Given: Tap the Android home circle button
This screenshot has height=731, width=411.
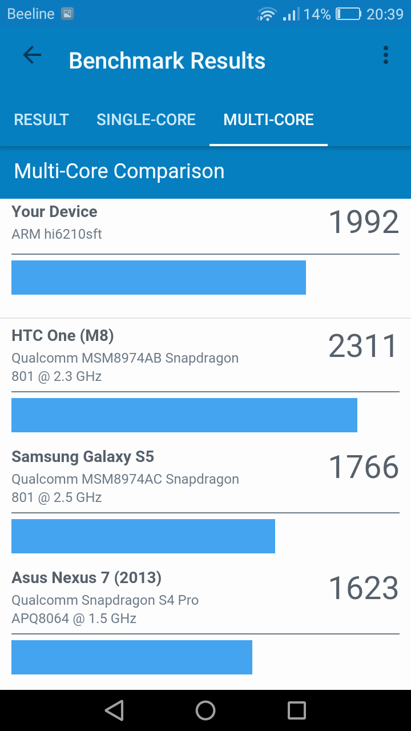Looking at the screenshot, I should coord(205,710).
